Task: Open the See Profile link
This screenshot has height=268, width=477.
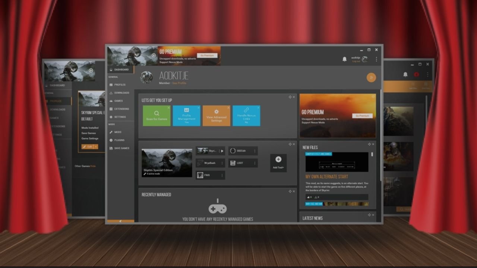Action: click(179, 83)
